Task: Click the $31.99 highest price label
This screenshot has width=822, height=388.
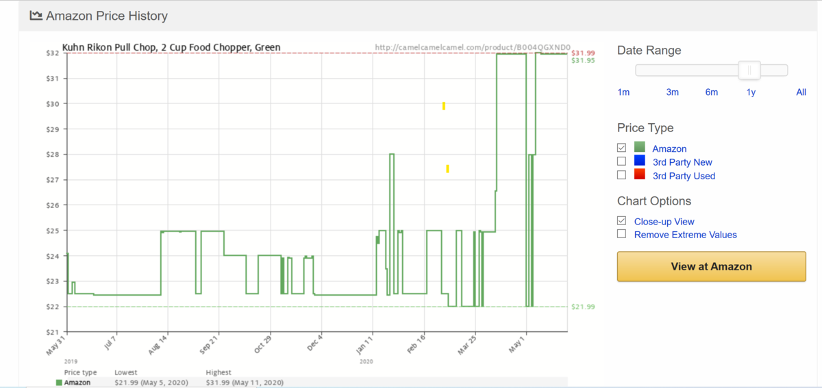Action: (x=583, y=53)
